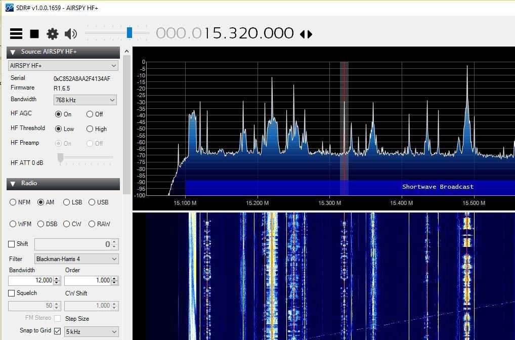Adjust the volume slider handle
The width and height of the screenshot is (515, 340).
[x=130, y=33]
